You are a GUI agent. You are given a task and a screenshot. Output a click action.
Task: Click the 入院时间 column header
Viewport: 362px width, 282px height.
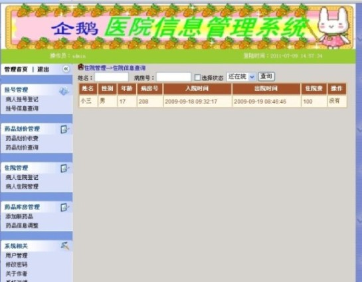point(197,89)
